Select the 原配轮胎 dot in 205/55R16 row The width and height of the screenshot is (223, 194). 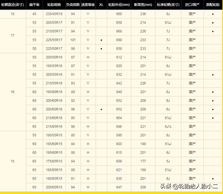[x=213, y=75]
